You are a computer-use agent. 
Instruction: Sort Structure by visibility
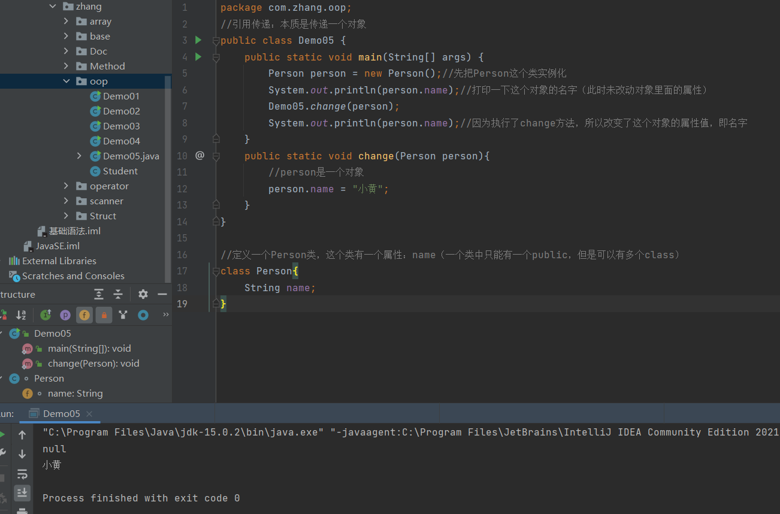(4, 315)
